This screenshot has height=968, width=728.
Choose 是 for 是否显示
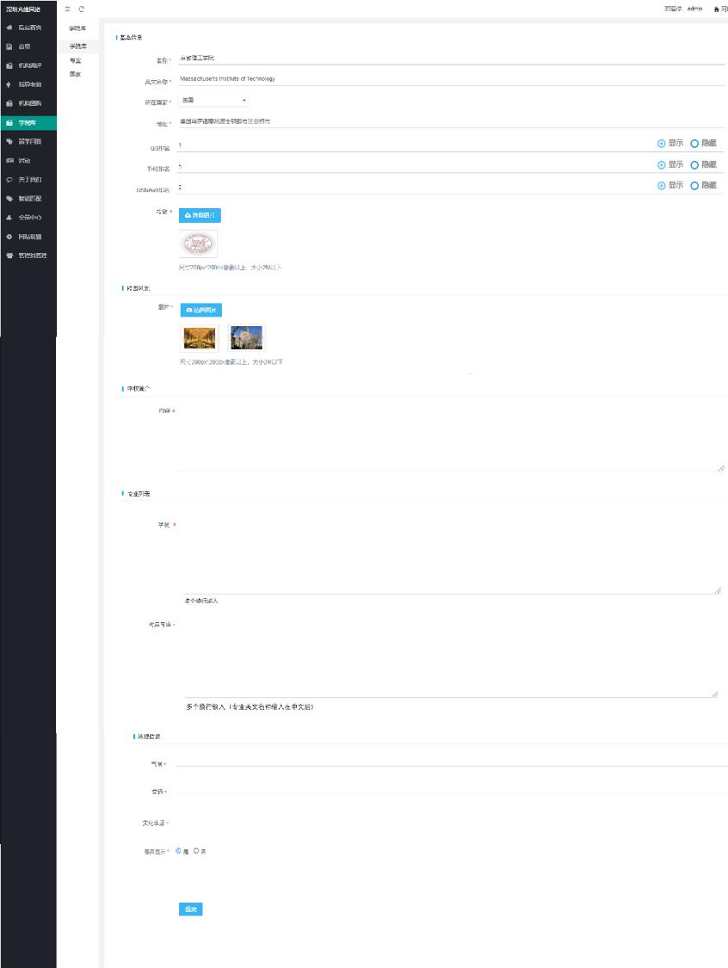pos(178,851)
